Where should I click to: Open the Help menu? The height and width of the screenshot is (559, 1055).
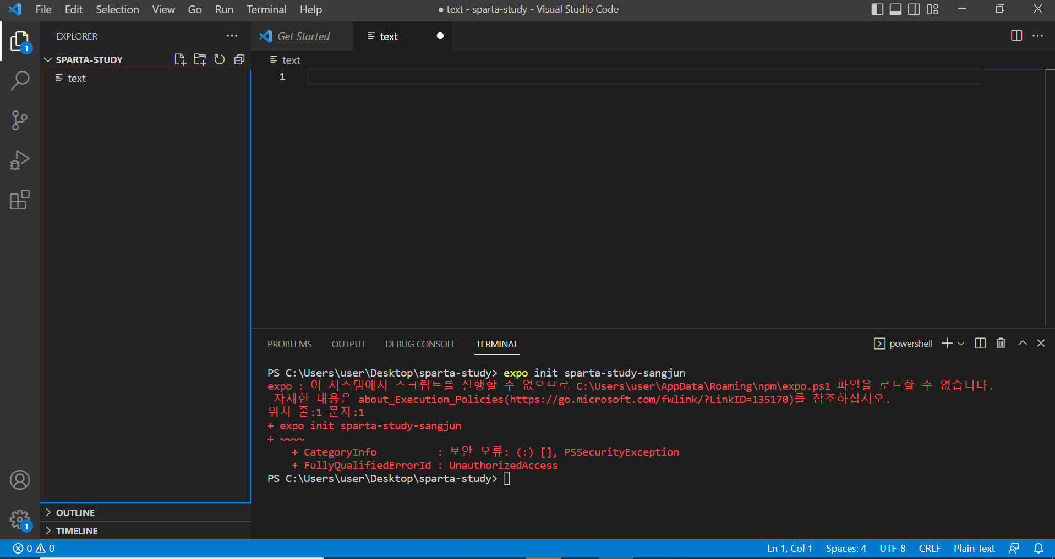point(311,9)
